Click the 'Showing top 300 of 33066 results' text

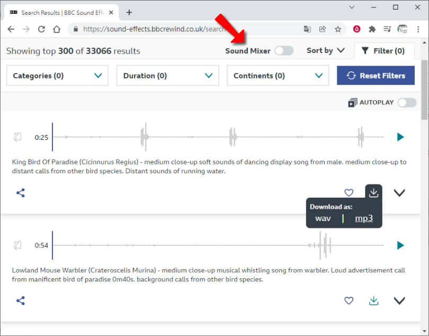[x=73, y=51]
